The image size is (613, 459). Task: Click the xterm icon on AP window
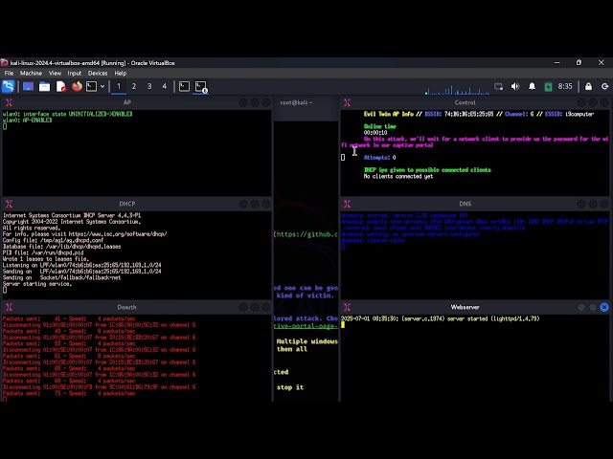(x=9, y=102)
